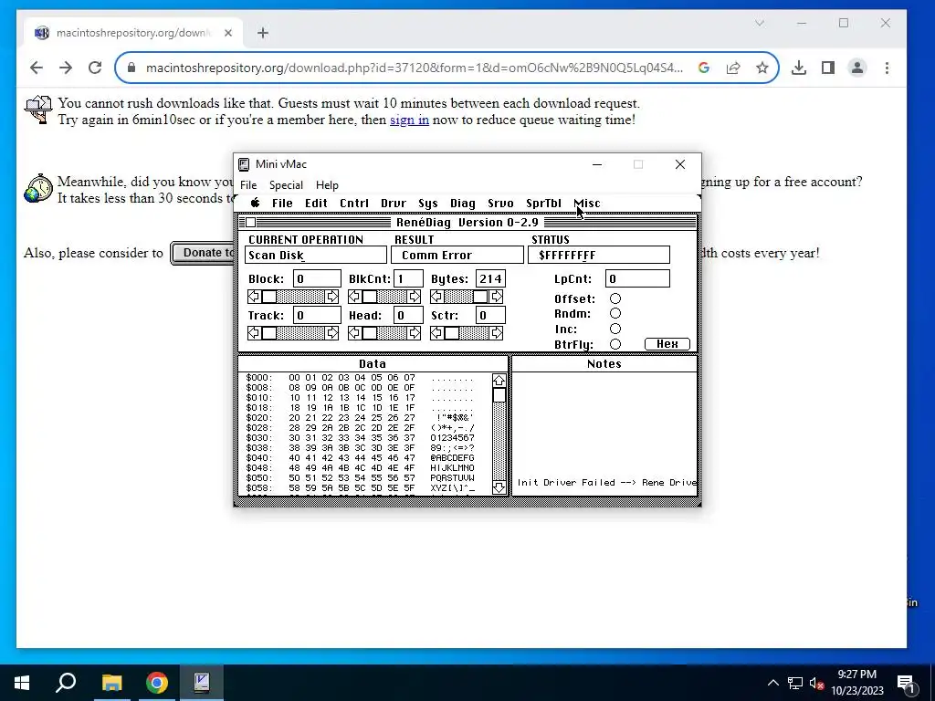Click BlkCnt slider left arrow
This screenshot has height=701, width=935.
[x=355, y=297]
